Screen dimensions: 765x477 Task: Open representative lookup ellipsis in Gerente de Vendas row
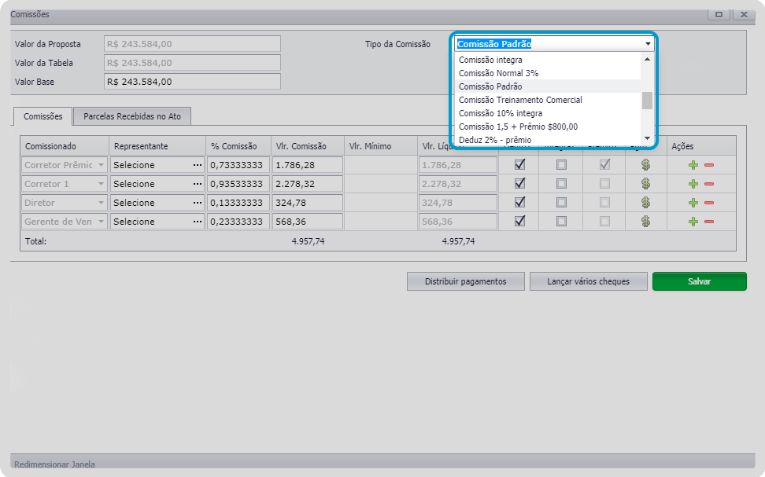197,222
